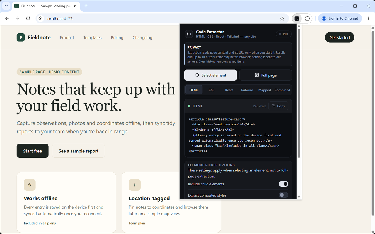Click Sign in to Chrome button
This screenshot has width=375, height=234.
[x=340, y=18]
